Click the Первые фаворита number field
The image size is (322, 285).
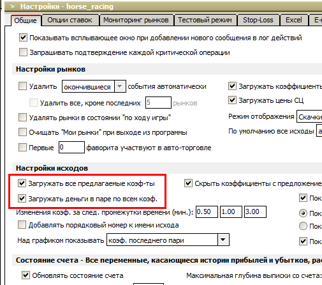pos(71,147)
